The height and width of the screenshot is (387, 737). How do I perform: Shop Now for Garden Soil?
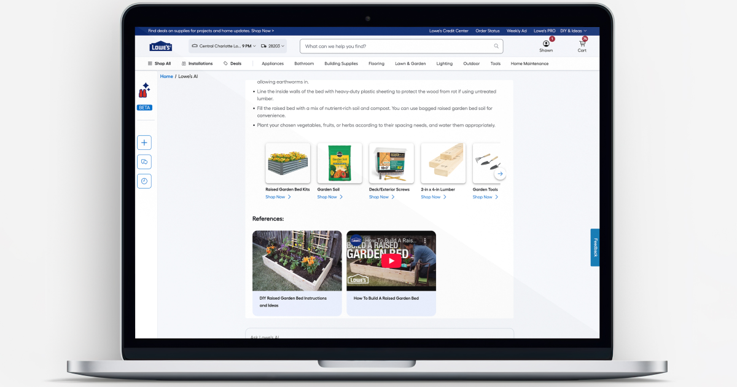click(x=327, y=197)
